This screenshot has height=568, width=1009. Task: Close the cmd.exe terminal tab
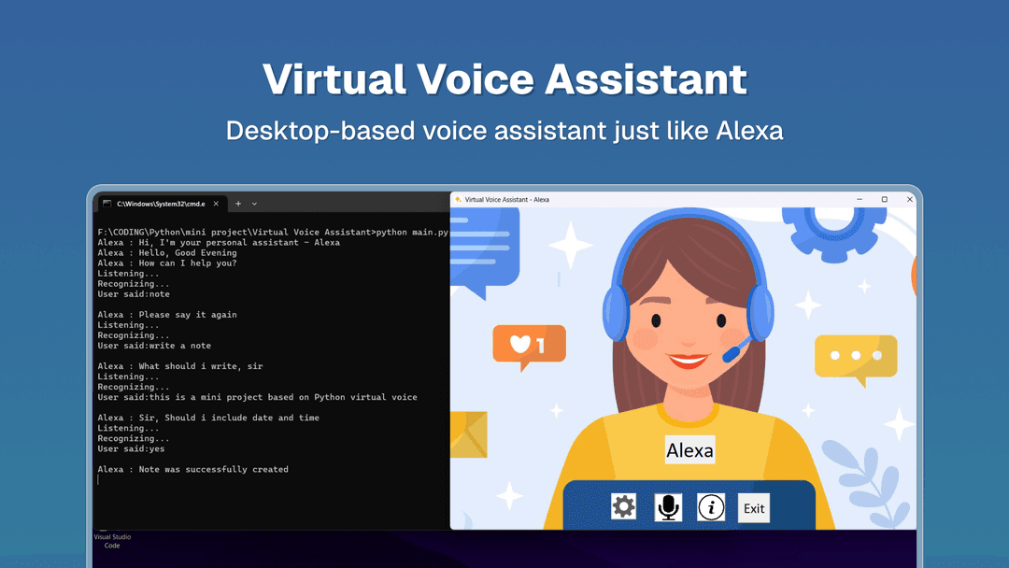click(x=216, y=203)
